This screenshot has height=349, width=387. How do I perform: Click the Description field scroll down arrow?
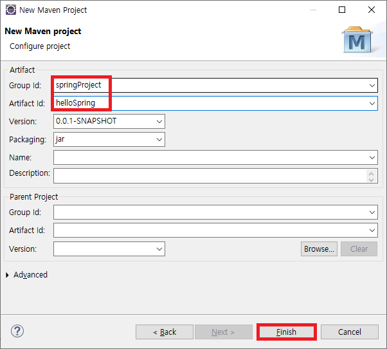371,180
